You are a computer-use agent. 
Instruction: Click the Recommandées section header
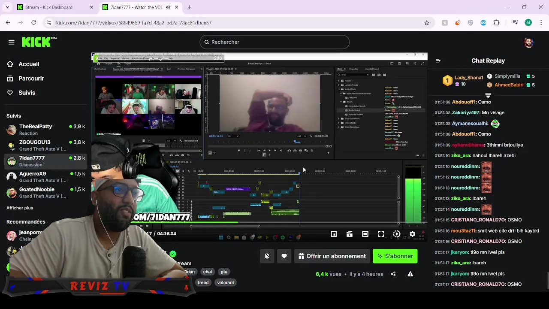(26, 222)
